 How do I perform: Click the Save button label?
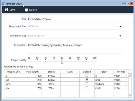pyautogui.click(x=12, y=10)
